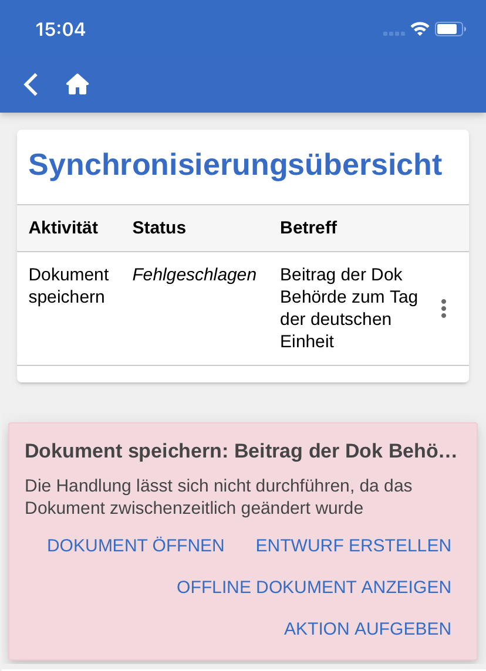Tap the Wi-Fi status icon
The width and height of the screenshot is (486, 671).
tap(420, 29)
